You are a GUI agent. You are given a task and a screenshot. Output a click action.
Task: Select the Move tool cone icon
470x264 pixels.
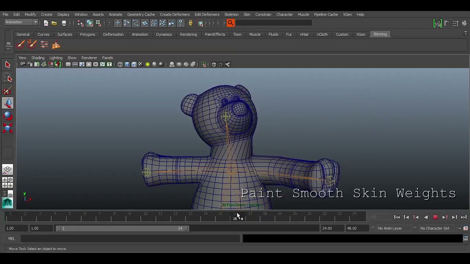coord(8,103)
